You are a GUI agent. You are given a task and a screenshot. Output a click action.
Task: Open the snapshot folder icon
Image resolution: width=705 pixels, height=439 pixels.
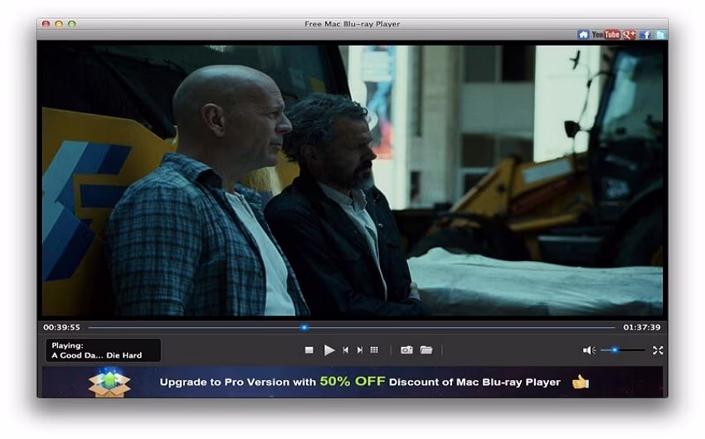point(426,350)
